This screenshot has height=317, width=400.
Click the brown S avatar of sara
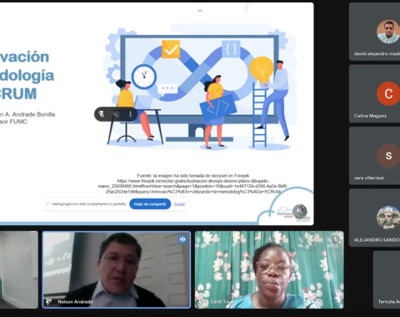tap(388, 156)
